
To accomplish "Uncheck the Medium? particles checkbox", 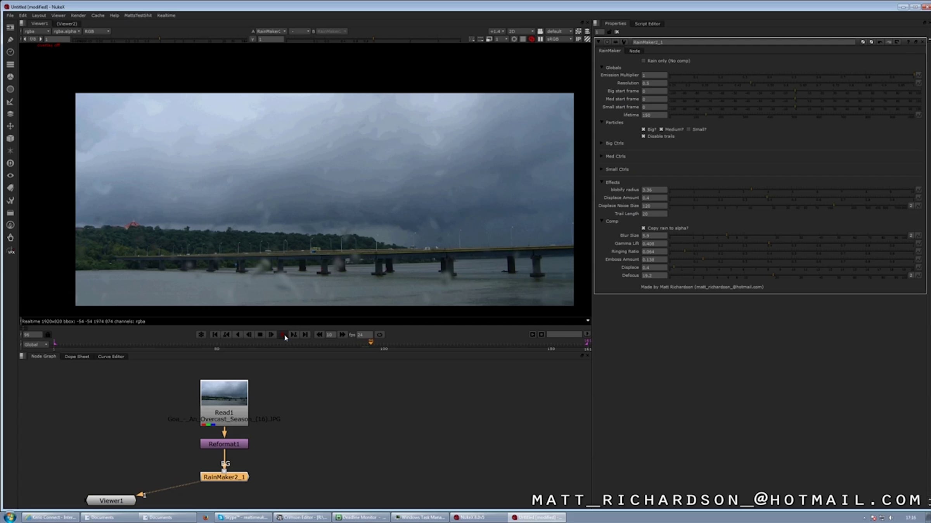I will 661,129.
